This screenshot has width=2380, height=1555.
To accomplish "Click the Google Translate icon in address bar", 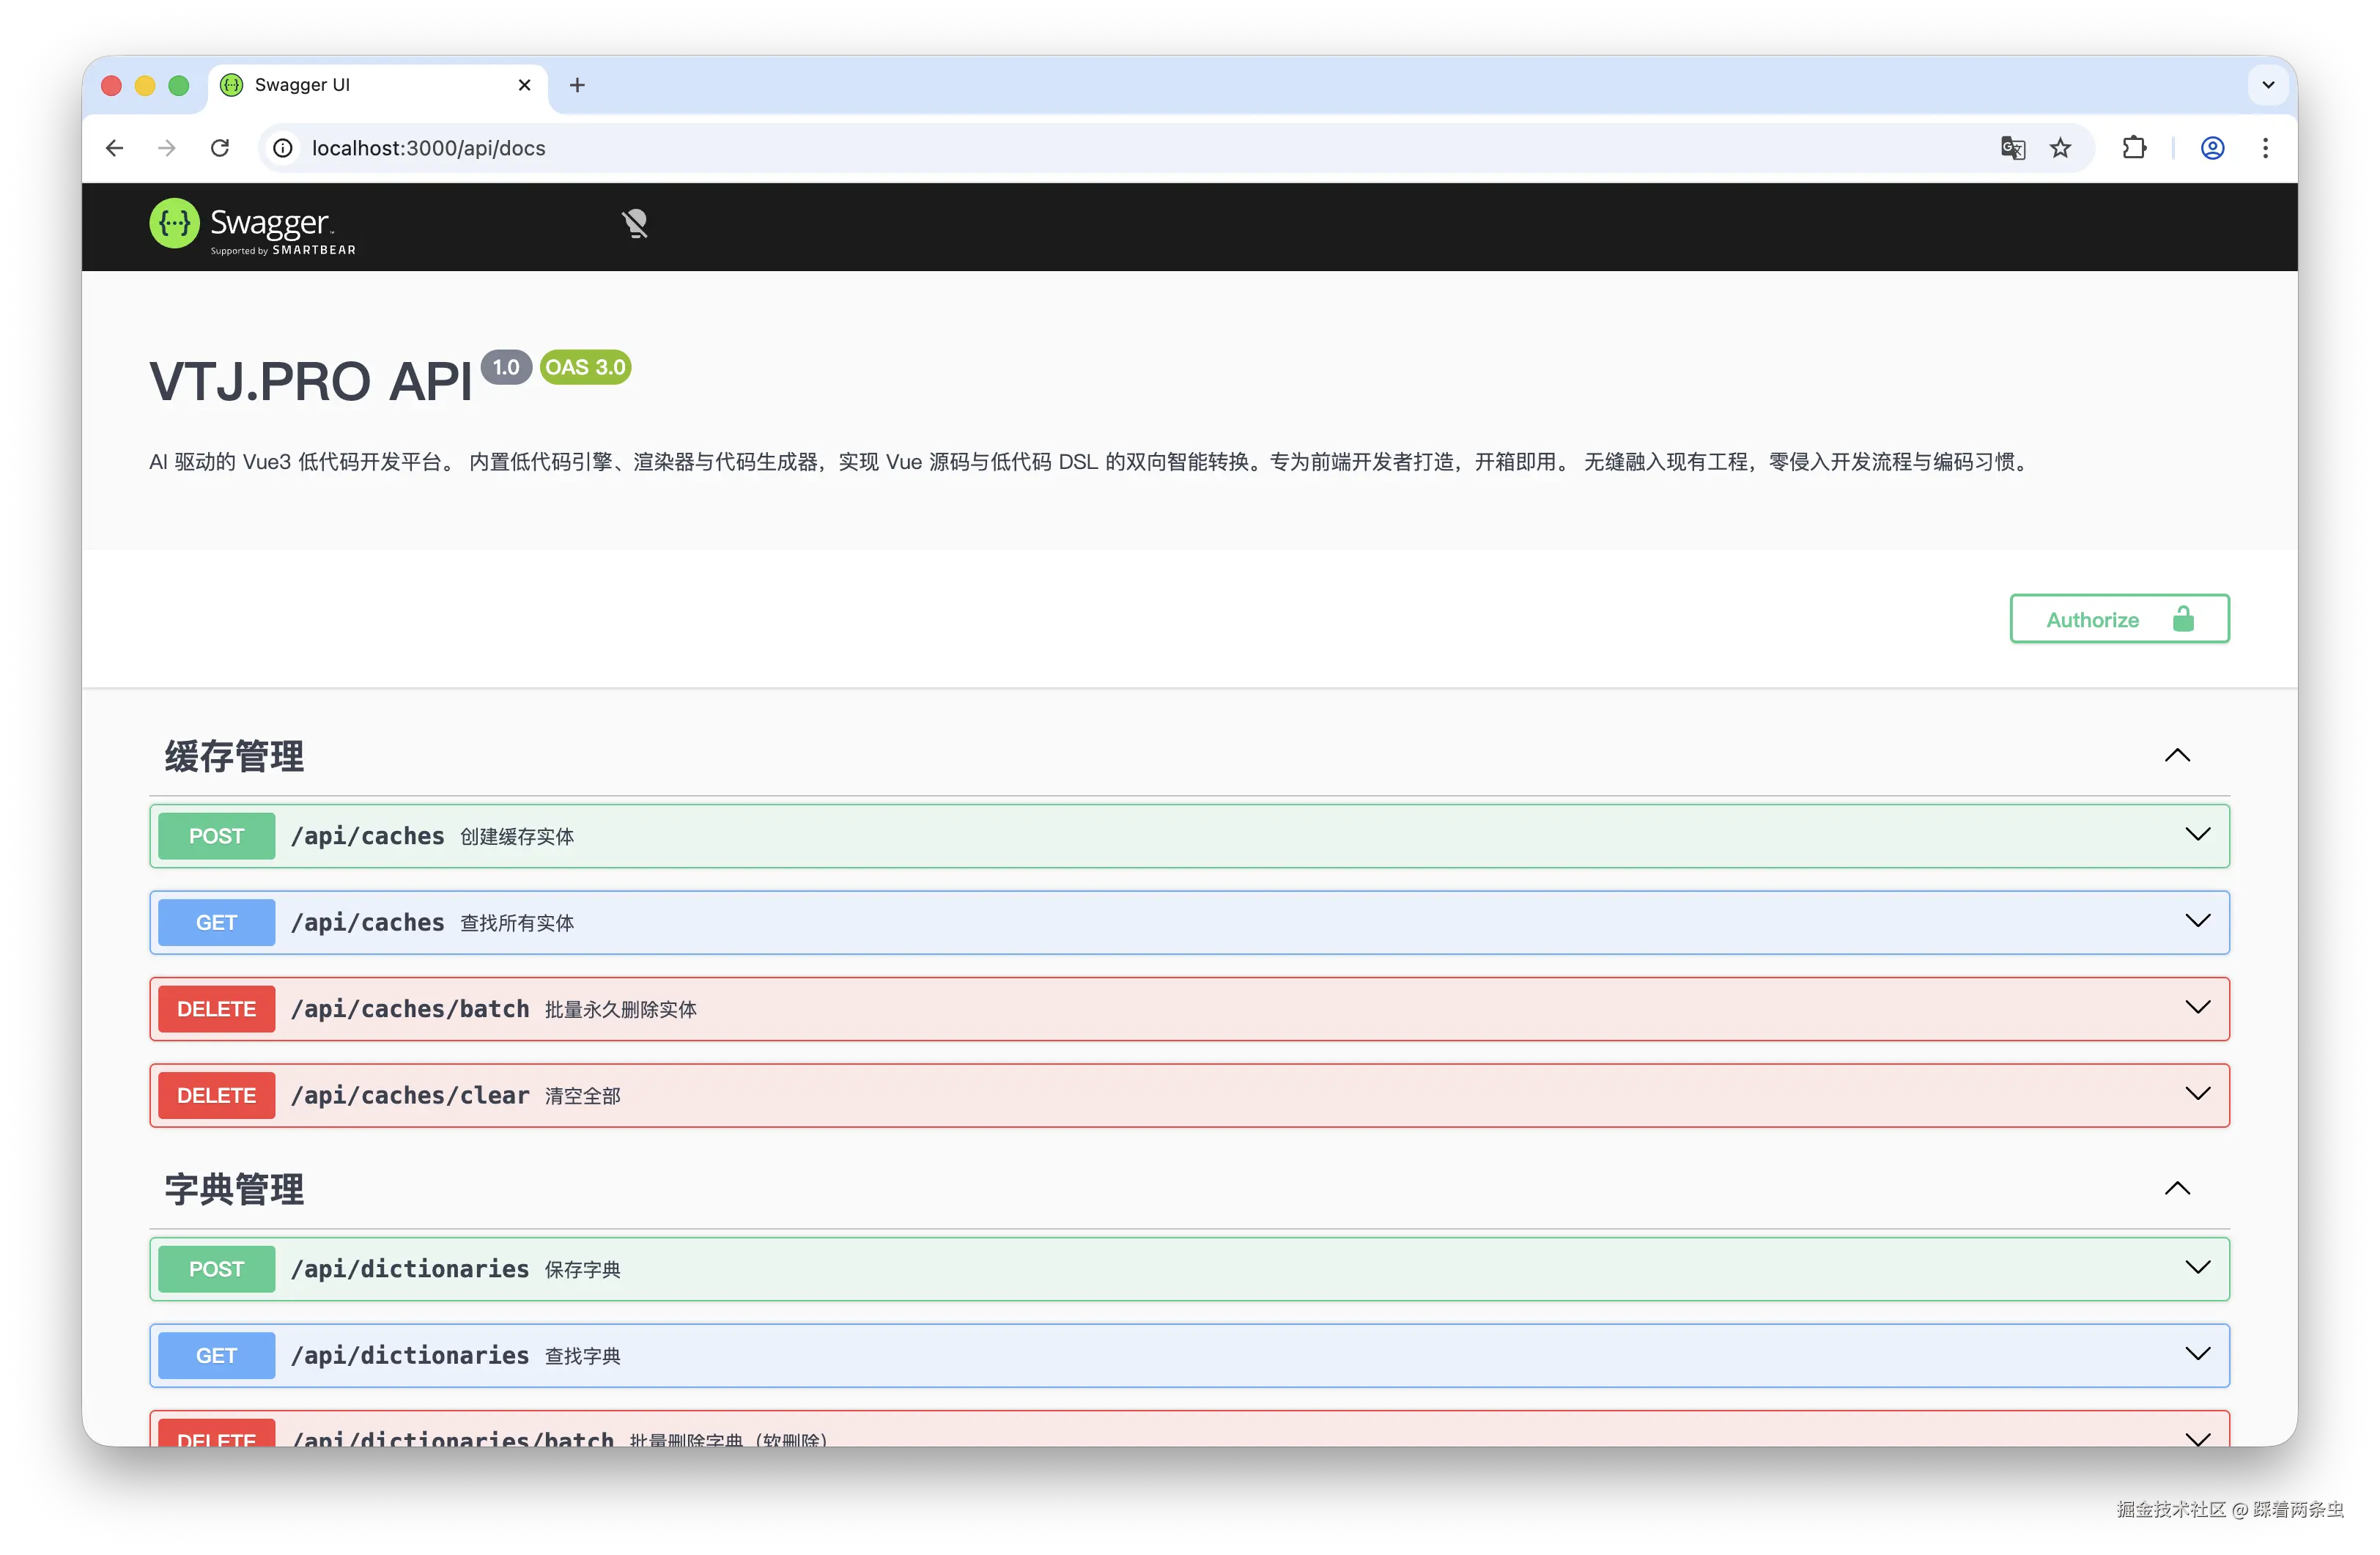I will (x=2013, y=148).
